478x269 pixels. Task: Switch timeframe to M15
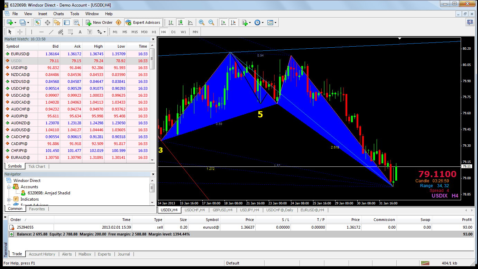tap(135, 32)
